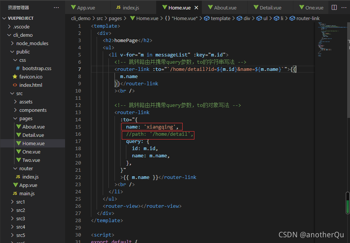
Task: Click the text name: 'xiangqing' on line 15
Action: (x=152, y=127)
